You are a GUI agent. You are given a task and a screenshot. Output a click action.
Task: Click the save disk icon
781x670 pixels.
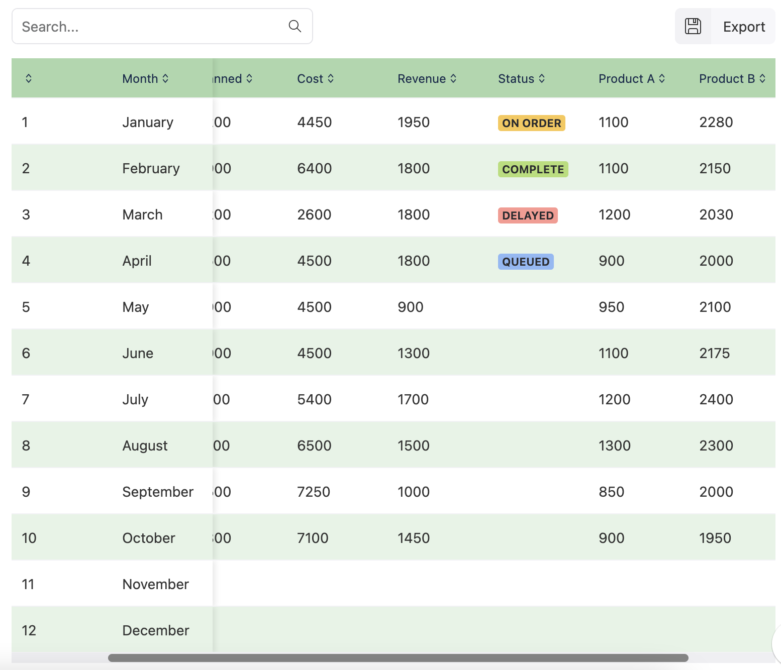(x=693, y=26)
